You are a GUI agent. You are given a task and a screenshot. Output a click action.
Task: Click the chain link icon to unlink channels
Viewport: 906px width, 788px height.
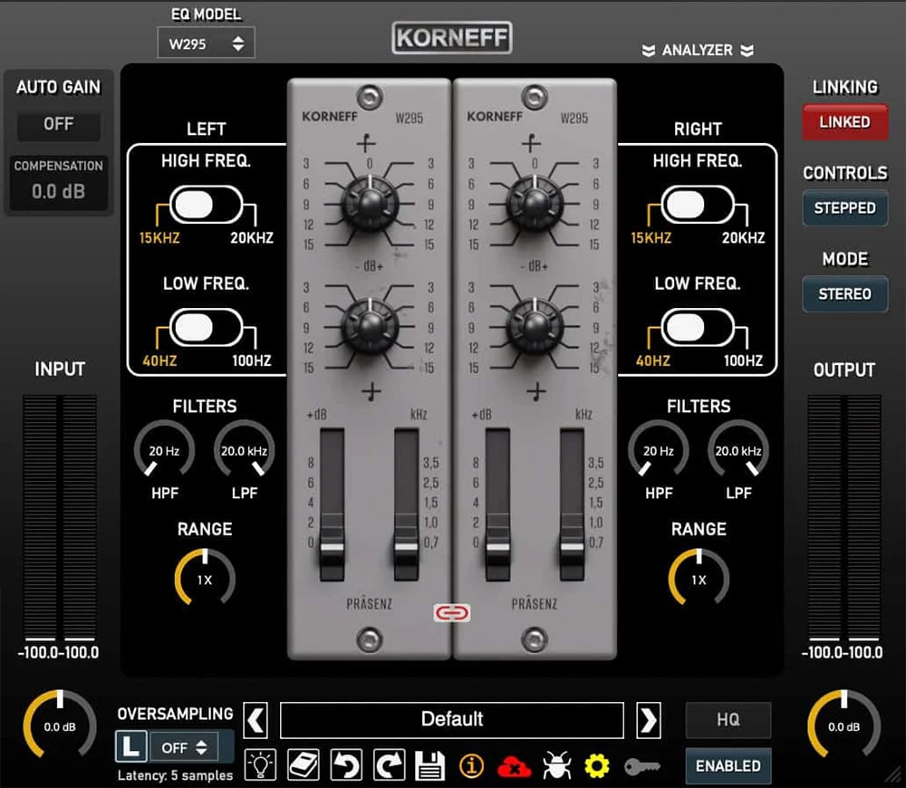tap(451, 612)
